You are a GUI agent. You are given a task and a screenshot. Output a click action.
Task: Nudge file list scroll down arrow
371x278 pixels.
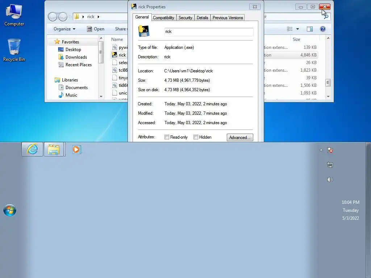coord(328,96)
